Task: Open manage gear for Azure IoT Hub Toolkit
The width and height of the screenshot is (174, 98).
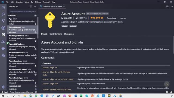Action: tap(36, 75)
